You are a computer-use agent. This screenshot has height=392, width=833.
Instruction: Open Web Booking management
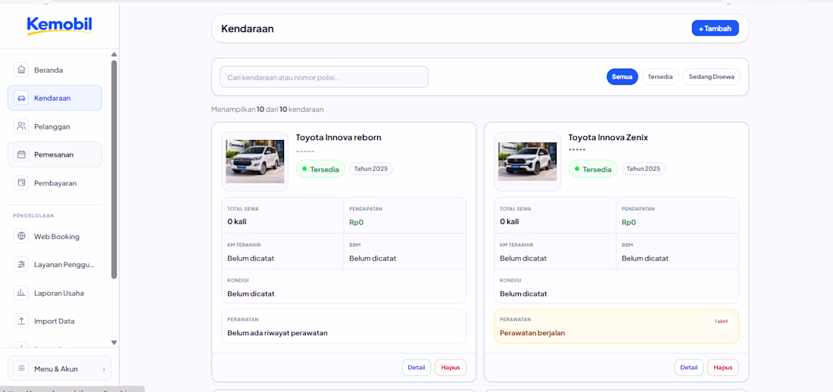point(55,236)
